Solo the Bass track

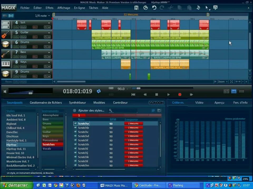click(16, 57)
